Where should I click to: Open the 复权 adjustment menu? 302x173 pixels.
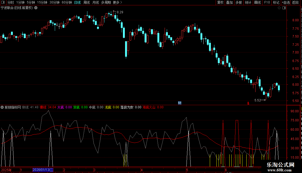(220, 2)
